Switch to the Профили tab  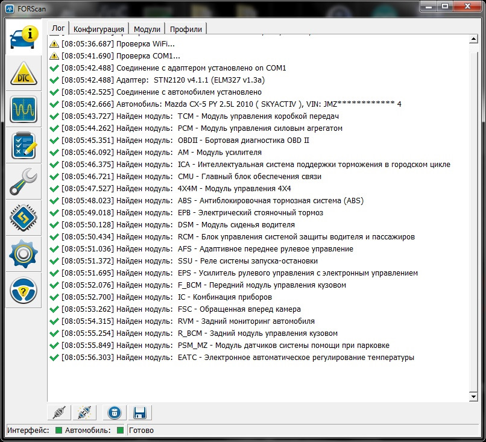186,29
